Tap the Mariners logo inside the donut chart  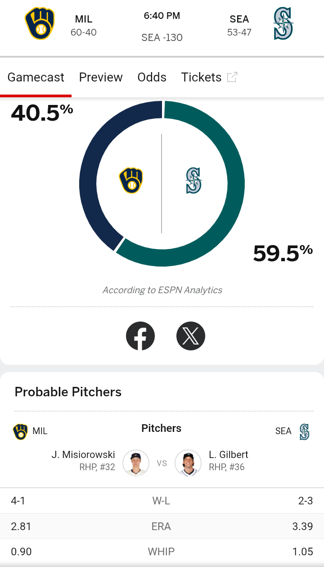click(193, 181)
